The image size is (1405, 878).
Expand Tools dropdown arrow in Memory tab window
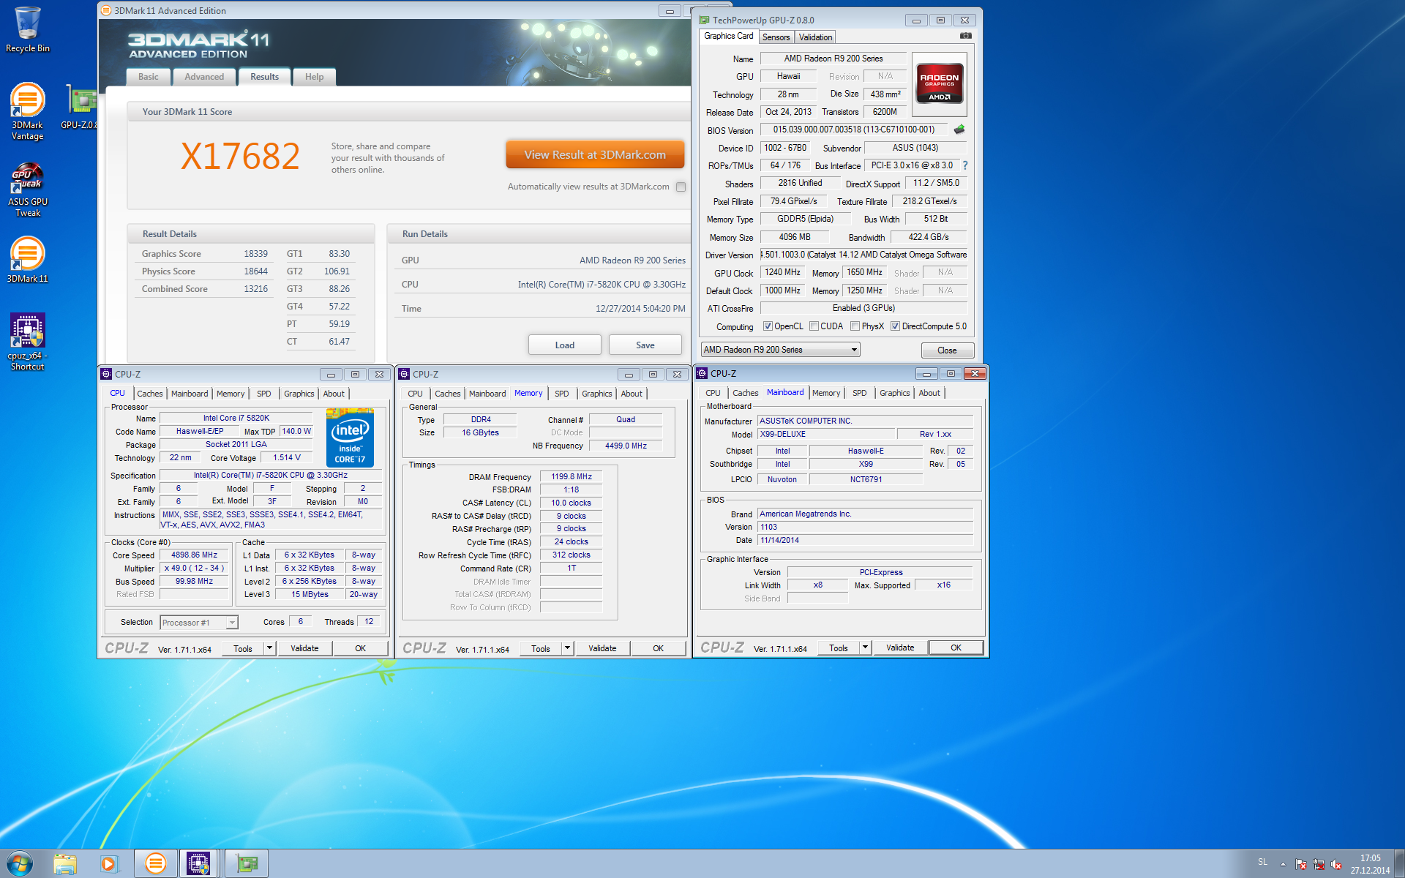[567, 648]
